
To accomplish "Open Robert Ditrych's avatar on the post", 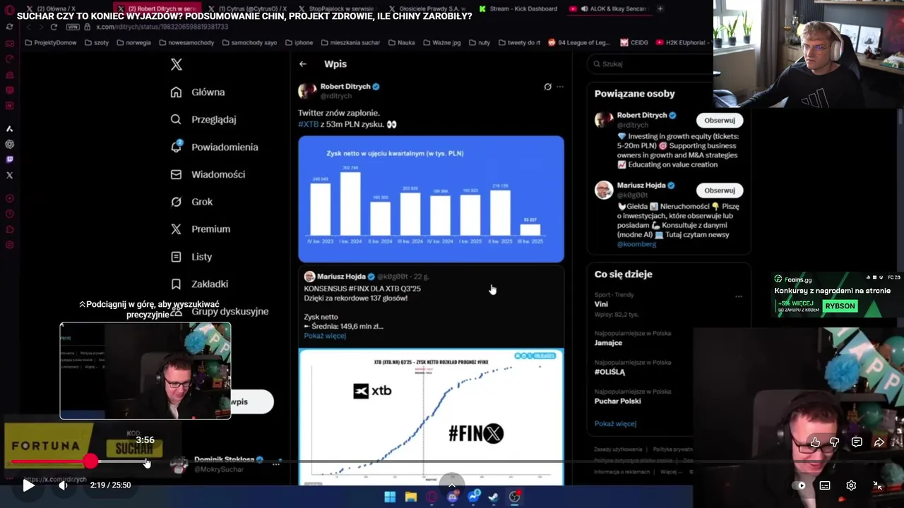I will pyautogui.click(x=307, y=91).
